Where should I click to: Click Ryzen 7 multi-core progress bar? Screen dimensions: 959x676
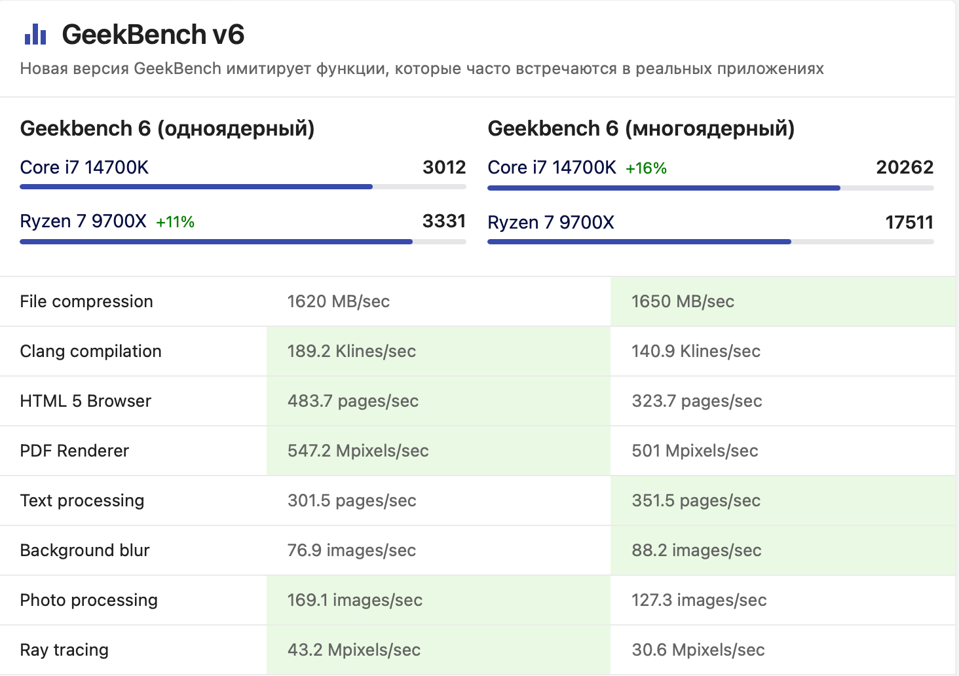(710, 242)
